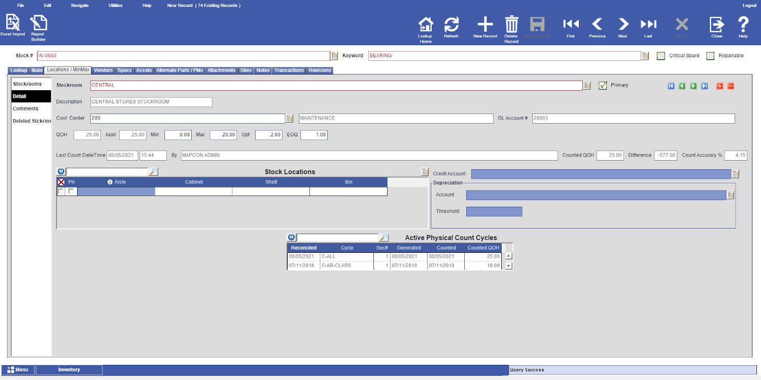The height and width of the screenshot is (380, 761).
Task: Switch to the Transactions tab
Action: (x=289, y=70)
